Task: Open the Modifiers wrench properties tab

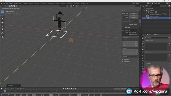Action: click(143, 58)
